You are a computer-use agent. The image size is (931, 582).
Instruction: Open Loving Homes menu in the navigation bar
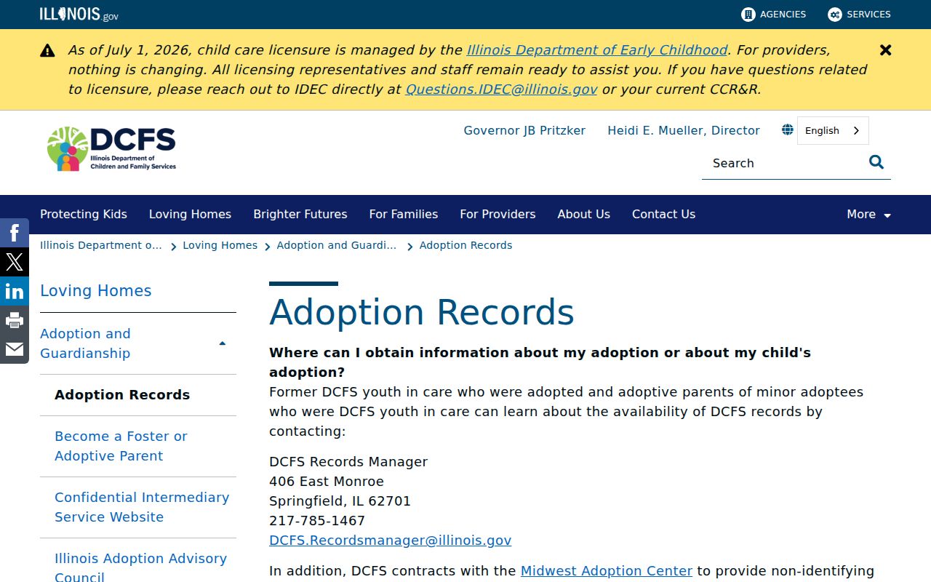pyautogui.click(x=190, y=215)
